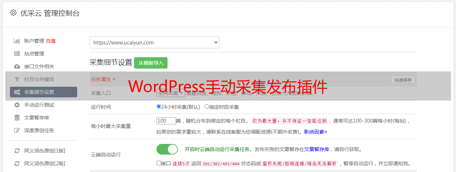
Task: Click the green 开启时云端自动运行采集任务 text
Action: [x=217, y=149]
